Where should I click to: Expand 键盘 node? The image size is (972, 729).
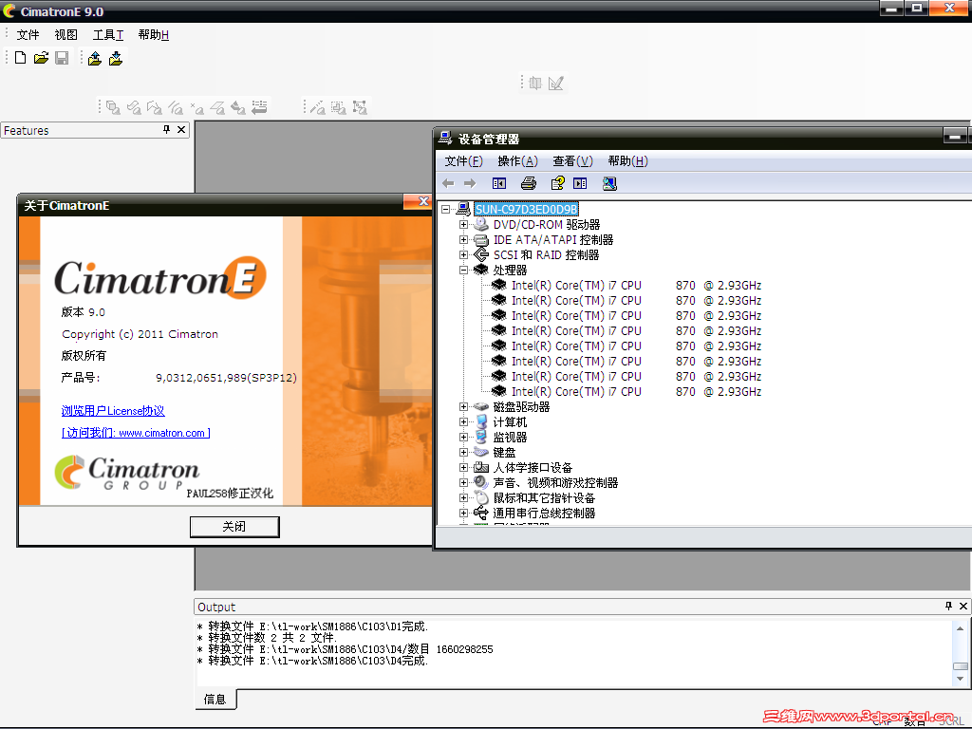pyautogui.click(x=463, y=452)
